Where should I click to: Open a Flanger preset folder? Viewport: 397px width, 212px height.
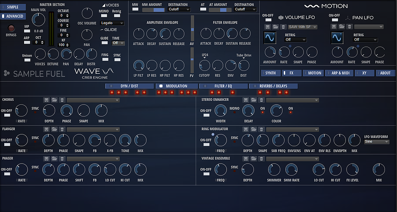[x=54, y=129]
